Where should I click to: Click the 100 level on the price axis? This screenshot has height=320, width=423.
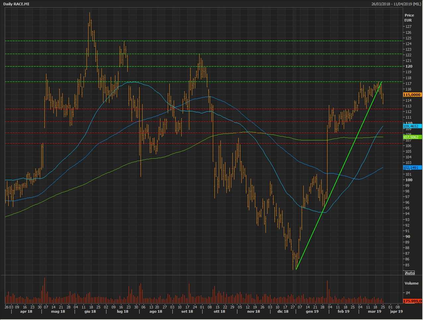click(x=409, y=180)
